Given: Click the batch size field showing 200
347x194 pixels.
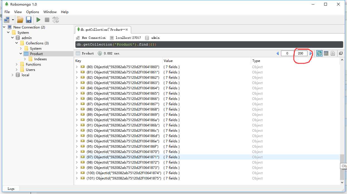Looking at the screenshot, I should 301,53.
